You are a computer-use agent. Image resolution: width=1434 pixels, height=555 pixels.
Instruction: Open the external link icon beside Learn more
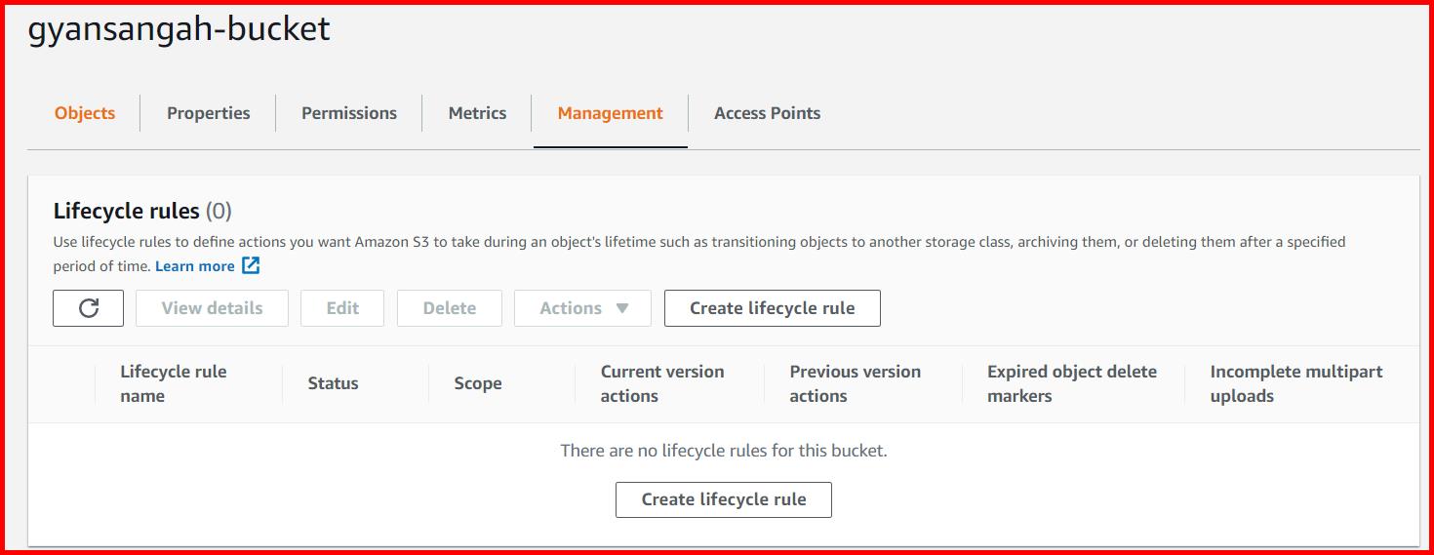[x=251, y=265]
